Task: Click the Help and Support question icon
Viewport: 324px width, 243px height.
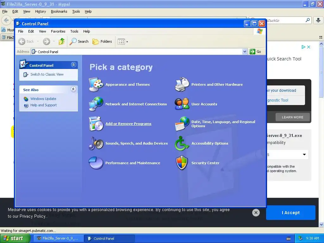Action: [x=26, y=105]
